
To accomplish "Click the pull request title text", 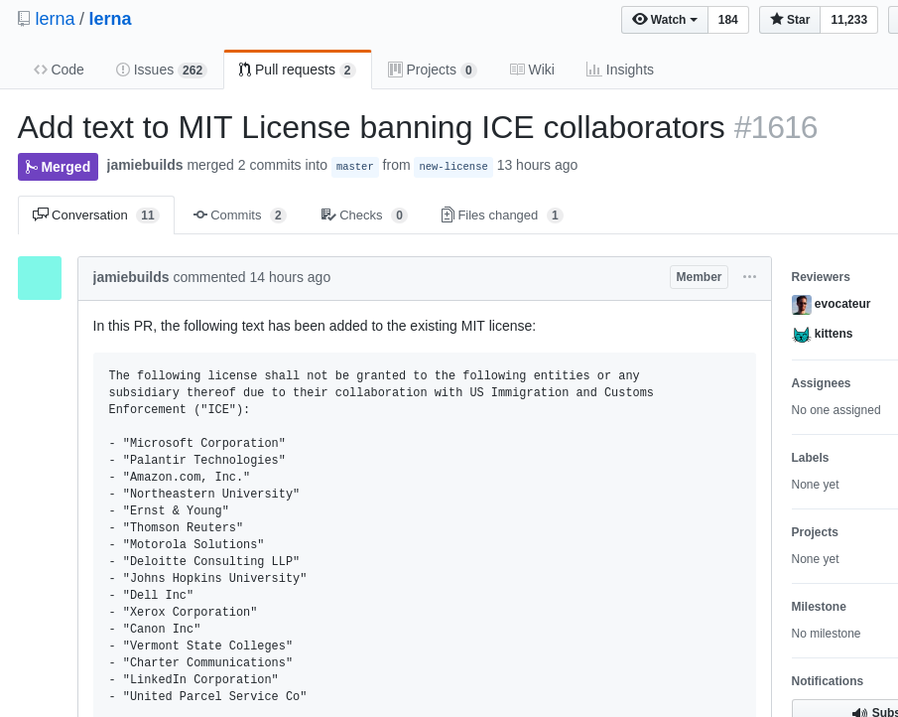I will 371,127.
